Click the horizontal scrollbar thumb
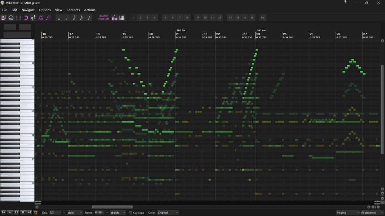385x216 pixels. click(112, 207)
